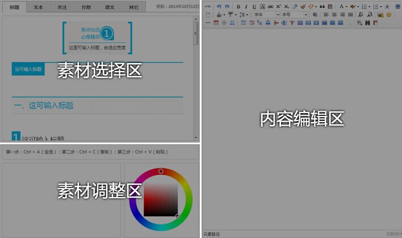Toggle bold formatting
Viewport: 402px width, 238px height.
(x=238, y=7)
